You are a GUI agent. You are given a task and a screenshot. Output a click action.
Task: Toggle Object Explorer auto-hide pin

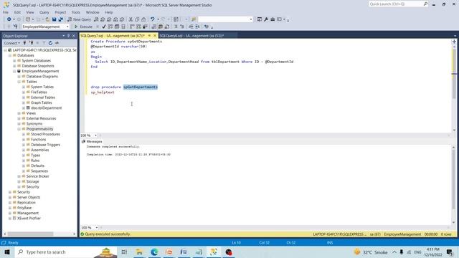click(69, 36)
